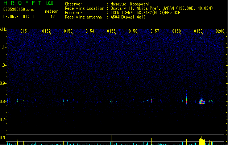The height and width of the screenshot is (145, 228).
Task: Select the 0155 time marker on the axis
Action: (111, 31)
